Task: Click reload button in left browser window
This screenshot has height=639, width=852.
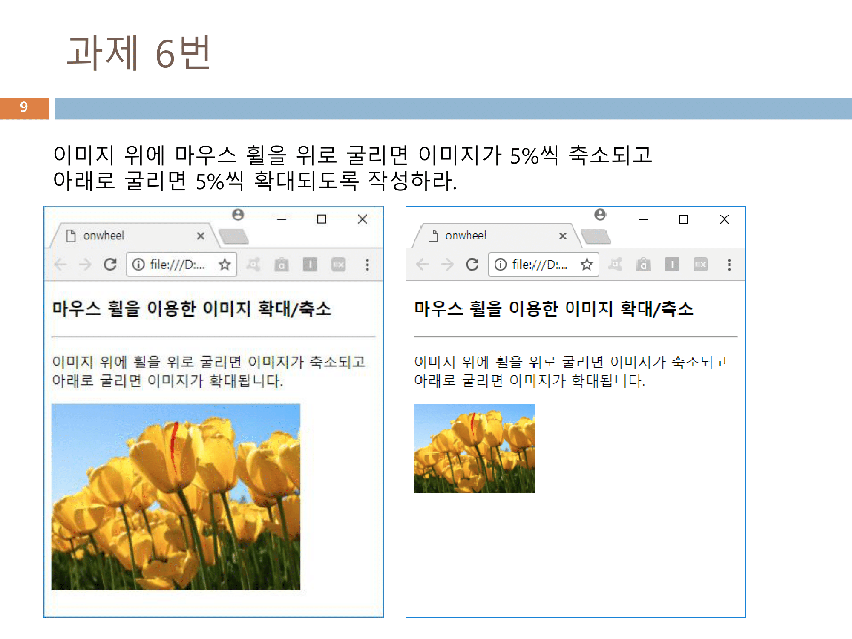Action: tap(110, 265)
